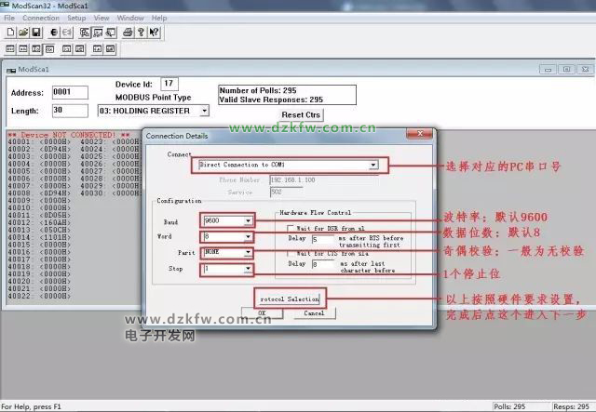Click the first display format toolbar icon
Screen dimensions: 596x412
11,48
